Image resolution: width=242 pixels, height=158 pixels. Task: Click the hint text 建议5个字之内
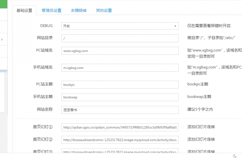point(200,109)
